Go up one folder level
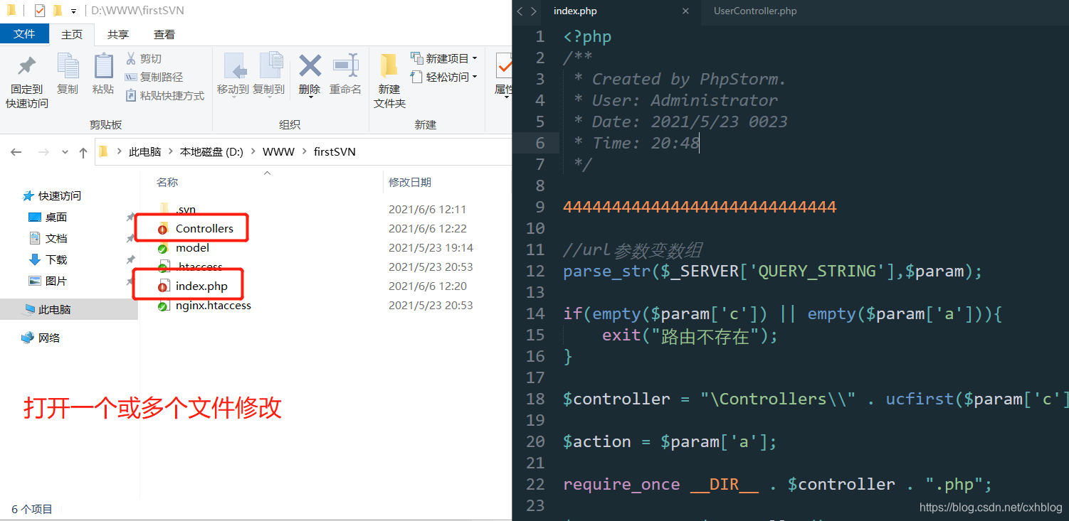 (x=83, y=152)
